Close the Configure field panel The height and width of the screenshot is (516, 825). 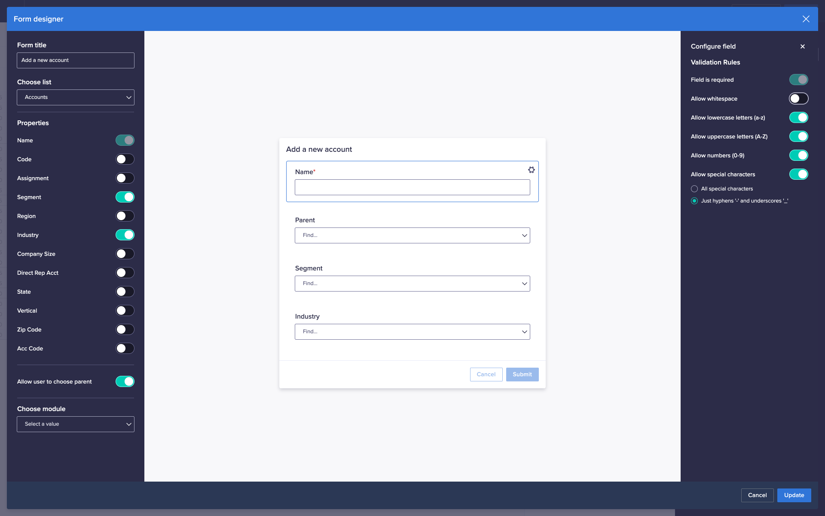coord(803,46)
